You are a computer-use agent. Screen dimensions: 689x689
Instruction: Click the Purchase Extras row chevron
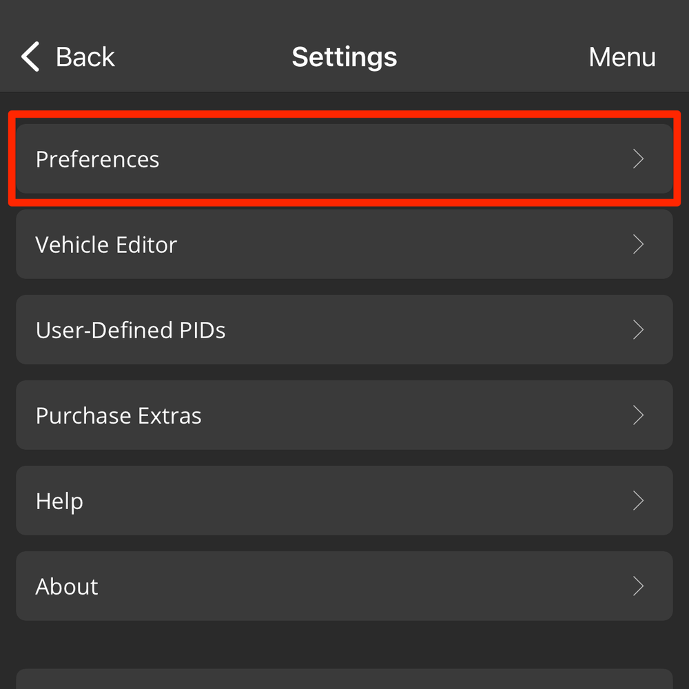tap(638, 415)
